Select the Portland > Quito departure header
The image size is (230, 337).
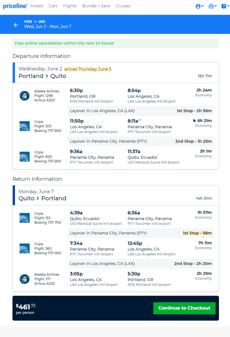[x=116, y=73]
